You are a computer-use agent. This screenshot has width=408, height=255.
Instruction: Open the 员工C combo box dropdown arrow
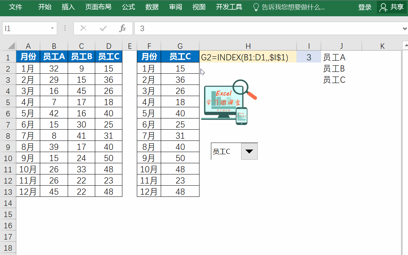tap(249, 151)
